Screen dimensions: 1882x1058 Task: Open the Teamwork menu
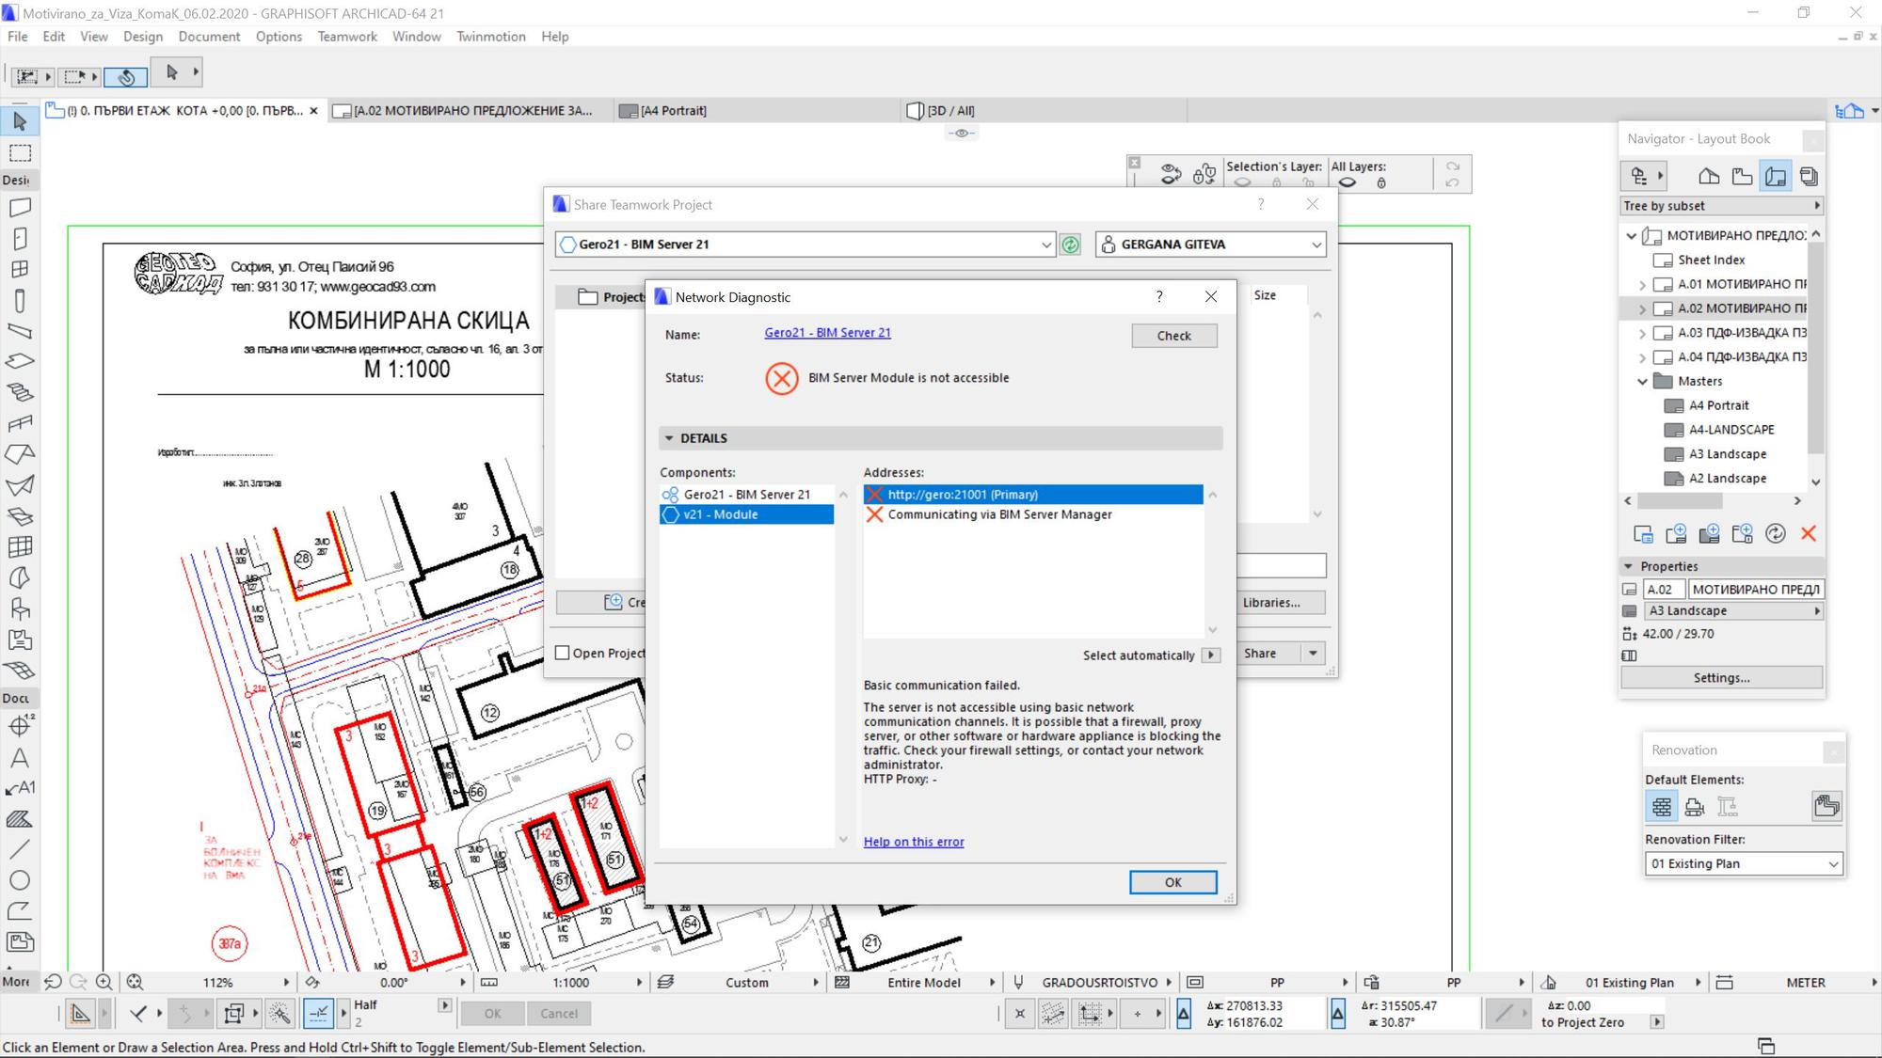click(x=347, y=37)
